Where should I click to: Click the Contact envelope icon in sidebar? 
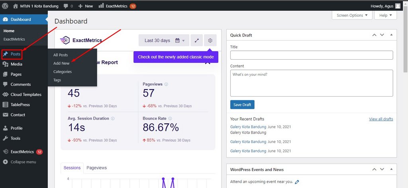click(x=6, y=115)
